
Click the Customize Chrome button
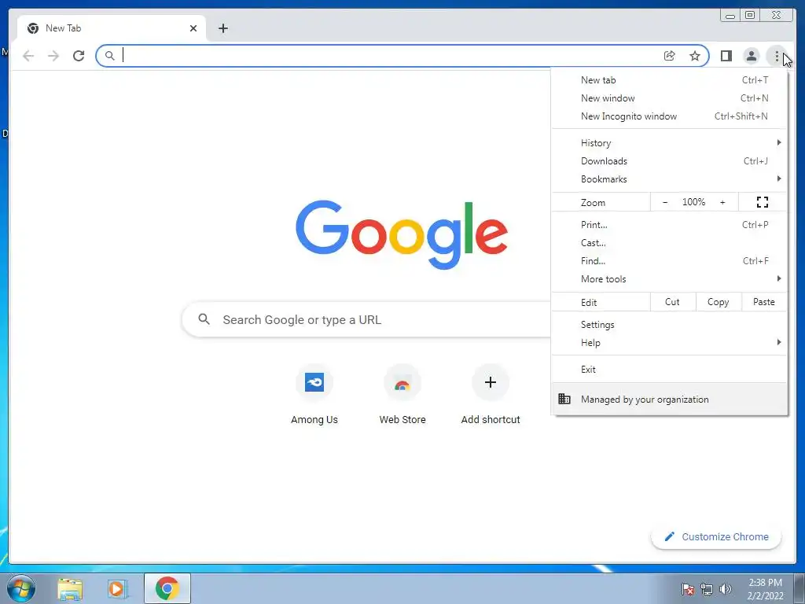(x=716, y=536)
